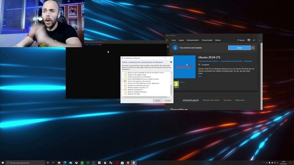This screenshot has height=165, width=294.
Task: Open Spotify from the taskbar
Action: pos(82,163)
